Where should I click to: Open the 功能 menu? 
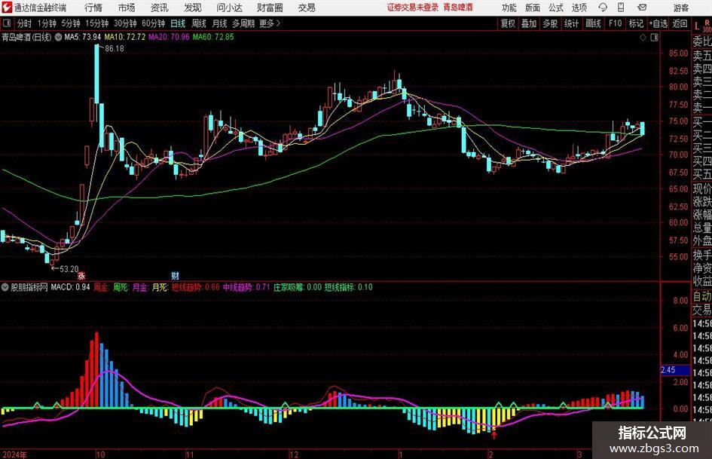coord(509,8)
